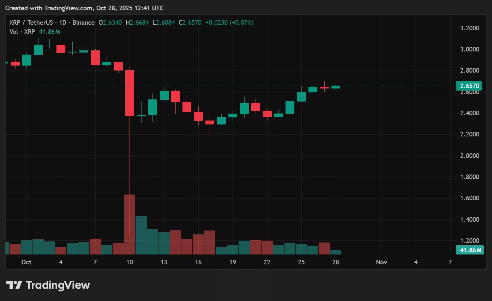Toggle the Vol · XRP indicator visibility
The height and width of the screenshot is (301, 492).
[22, 32]
